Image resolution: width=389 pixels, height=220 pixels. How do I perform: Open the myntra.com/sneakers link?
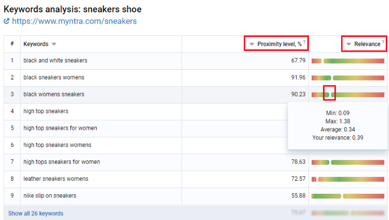click(74, 21)
